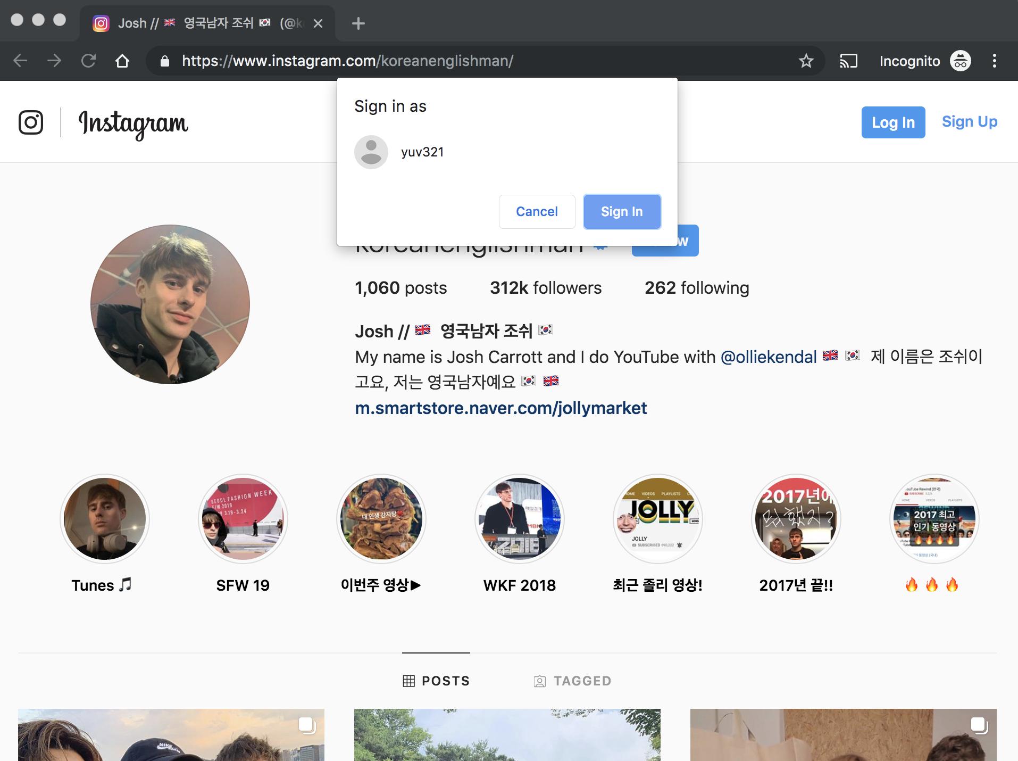Open Josh's profile picture
Screen dimensions: 1018x761
coord(170,304)
